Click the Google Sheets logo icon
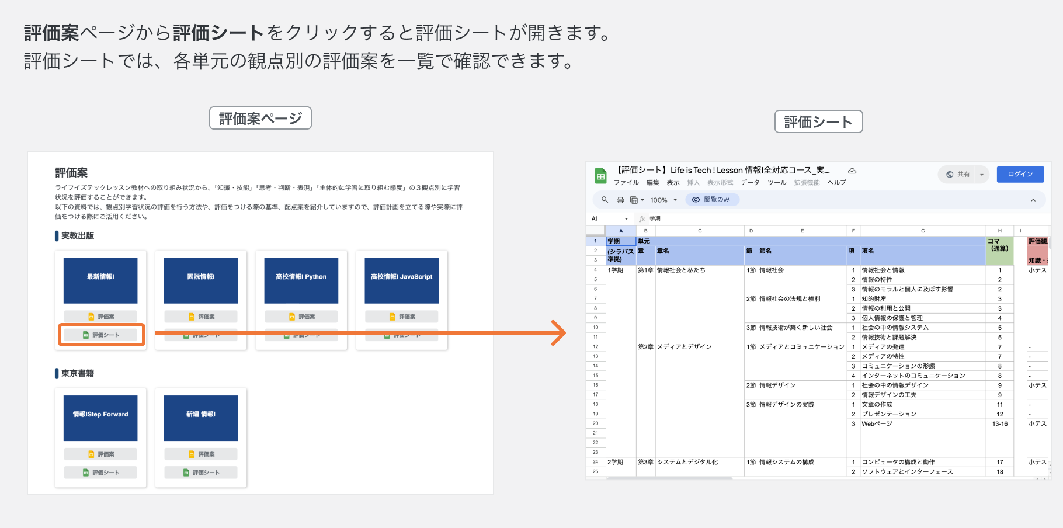 click(600, 176)
